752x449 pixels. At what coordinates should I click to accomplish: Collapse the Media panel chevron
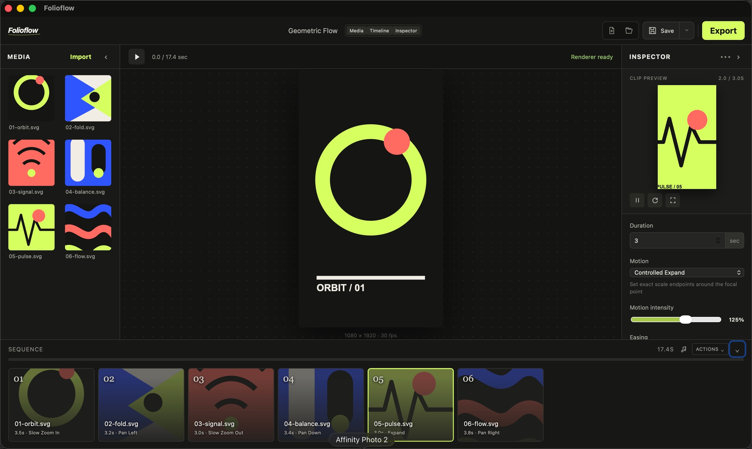[106, 57]
